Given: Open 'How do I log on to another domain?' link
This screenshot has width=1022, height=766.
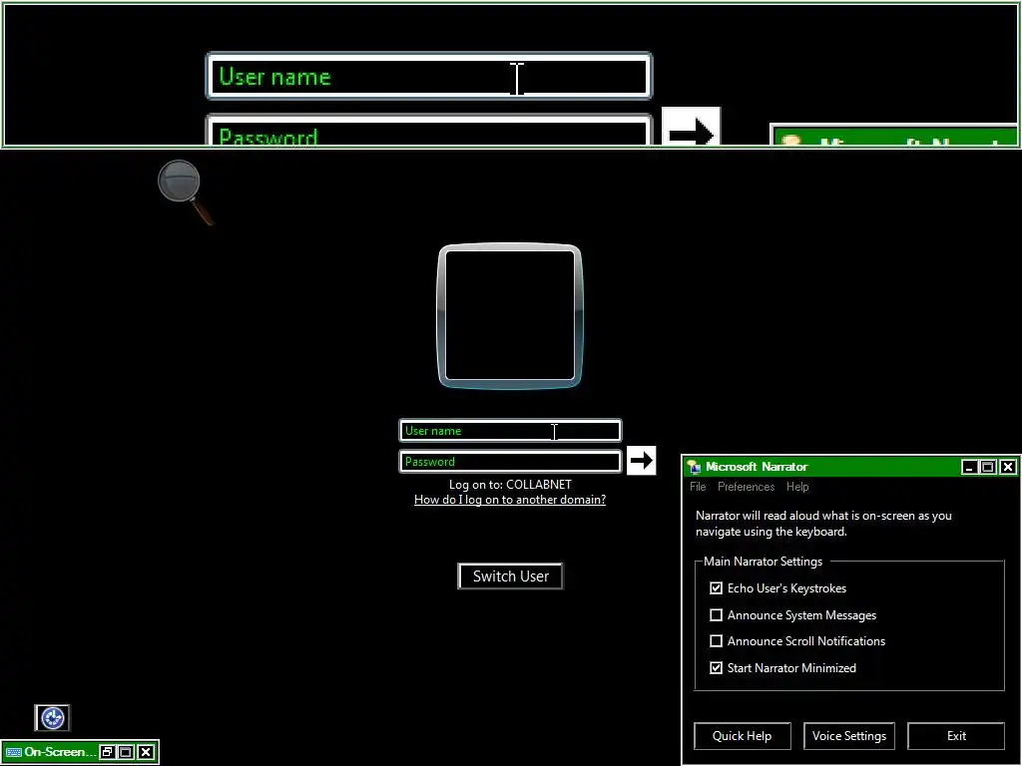Looking at the screenshot, I should pos(510,500).
